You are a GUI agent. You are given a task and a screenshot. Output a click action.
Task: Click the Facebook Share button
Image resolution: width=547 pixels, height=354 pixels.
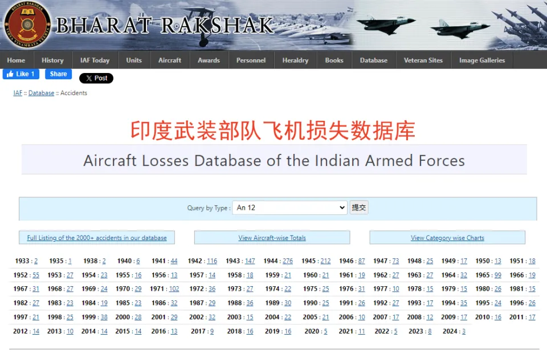click(58, 74)
